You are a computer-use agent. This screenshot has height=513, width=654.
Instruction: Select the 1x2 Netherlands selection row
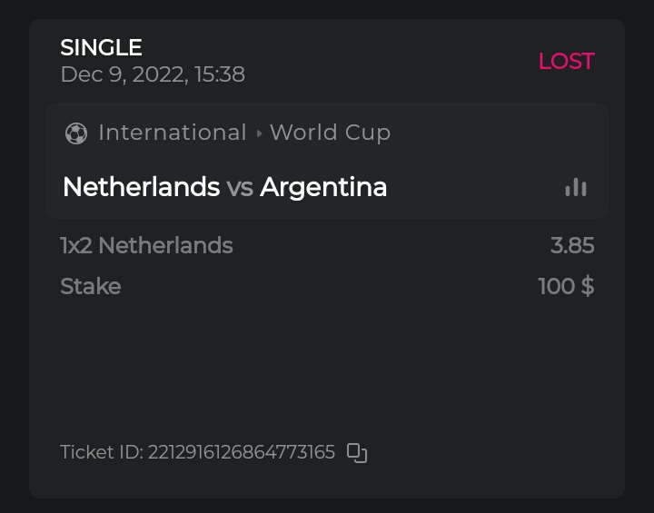point(146,245)
